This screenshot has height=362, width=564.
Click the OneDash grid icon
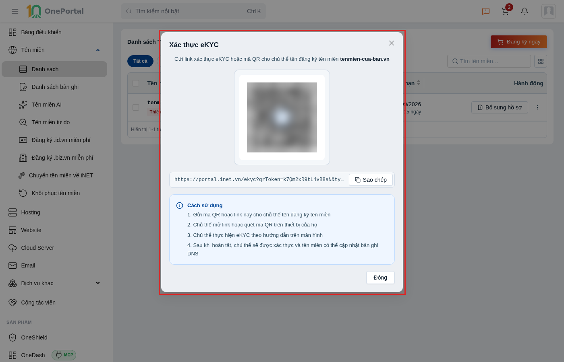tap(12, 355)
